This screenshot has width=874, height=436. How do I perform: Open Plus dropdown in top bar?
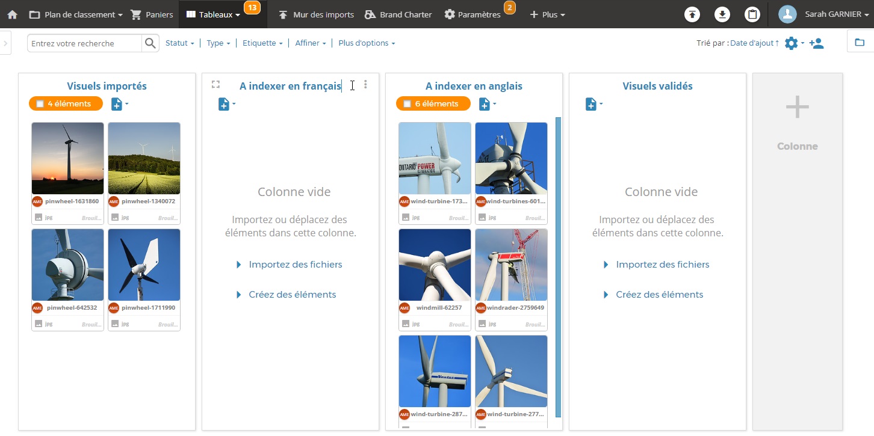coord(547,14)
